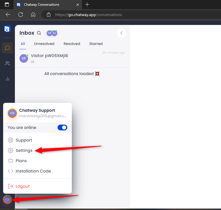221x210 pixels.
Task: Collapse the inbox panel with chevron button
Action: [x=121, y=33]
